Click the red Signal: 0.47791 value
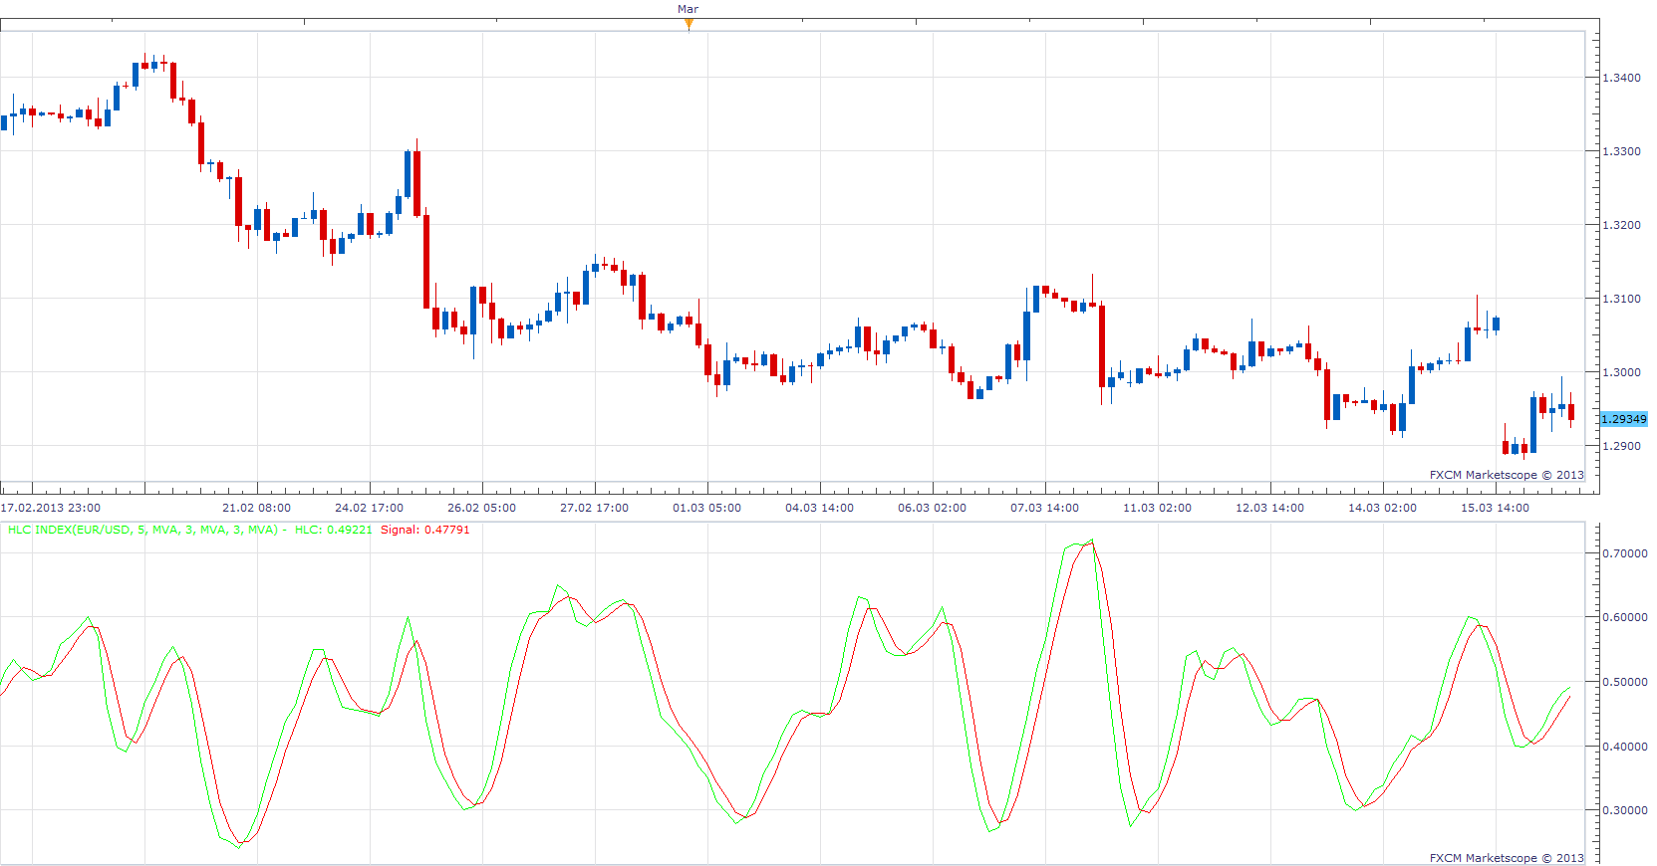 425,530
